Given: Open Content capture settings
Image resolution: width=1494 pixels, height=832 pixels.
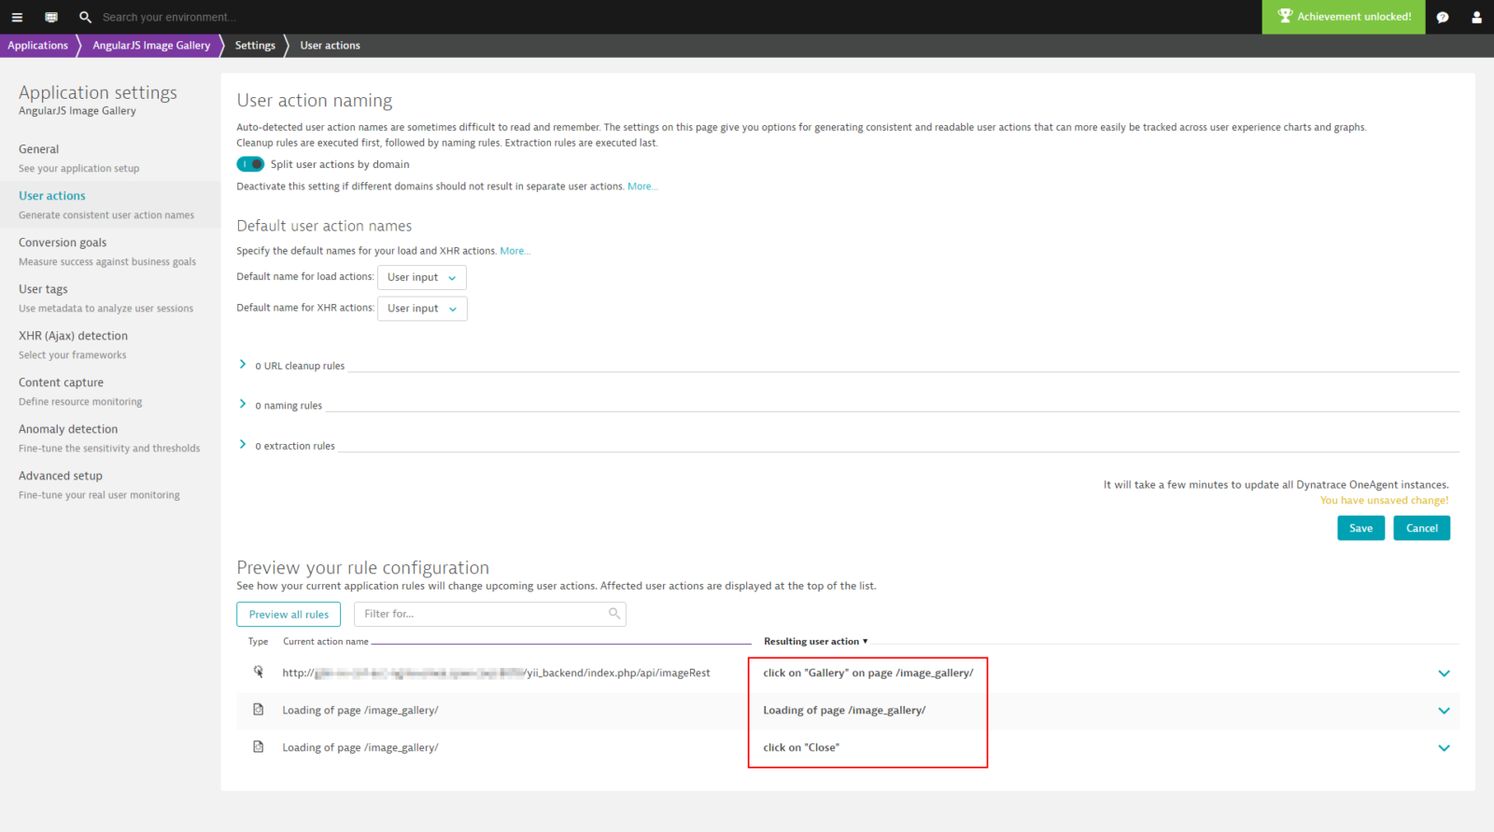Looking at the screenshot, I should pyautogui.click(x=110, y=391).
